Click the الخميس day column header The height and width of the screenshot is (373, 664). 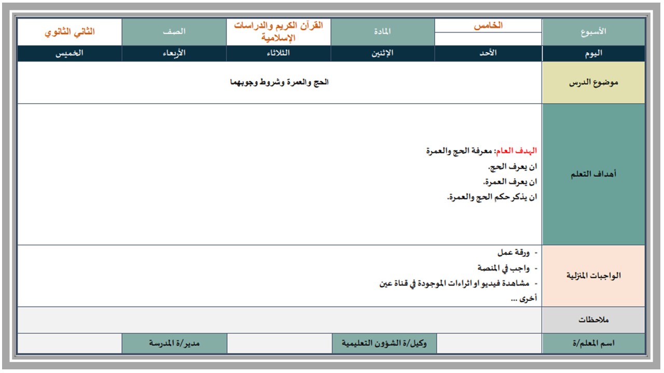click(70, 54)
